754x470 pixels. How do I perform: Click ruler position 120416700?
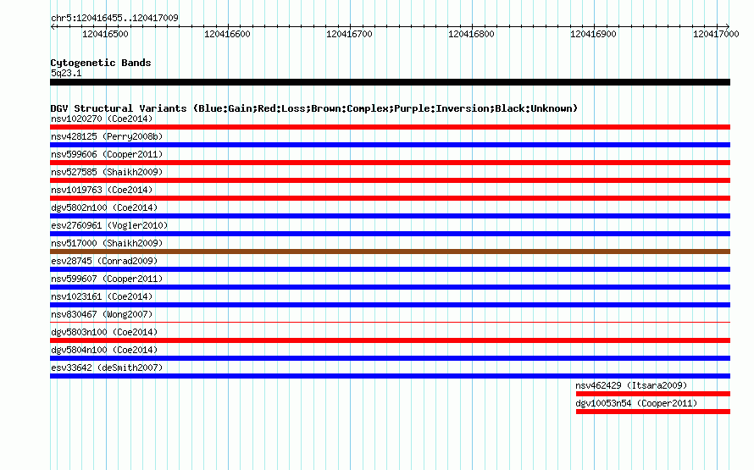[x=350, y=34]
